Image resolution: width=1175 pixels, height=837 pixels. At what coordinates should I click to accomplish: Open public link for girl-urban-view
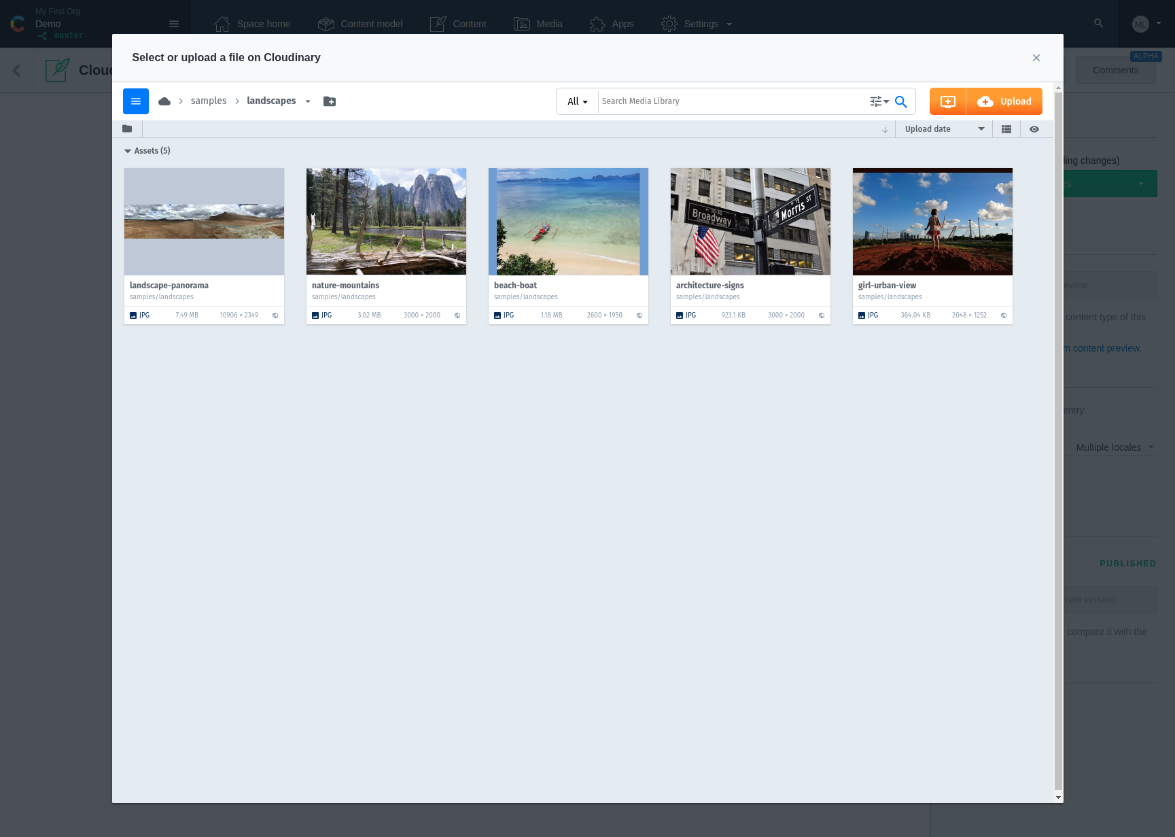point(1004,315)
